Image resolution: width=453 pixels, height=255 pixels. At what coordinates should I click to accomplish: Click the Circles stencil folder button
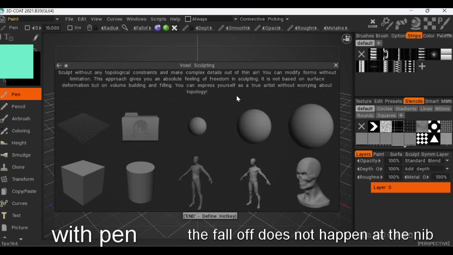click(384, 109)
